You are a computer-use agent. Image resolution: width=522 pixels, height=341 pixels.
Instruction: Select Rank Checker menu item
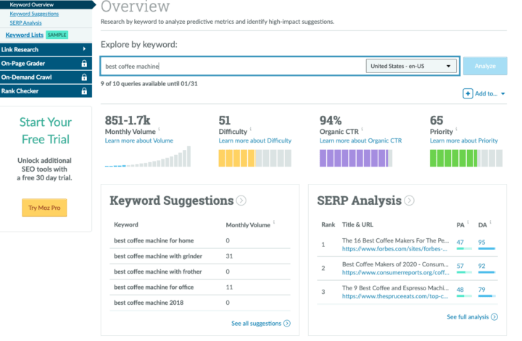click(x=46, y=91)
